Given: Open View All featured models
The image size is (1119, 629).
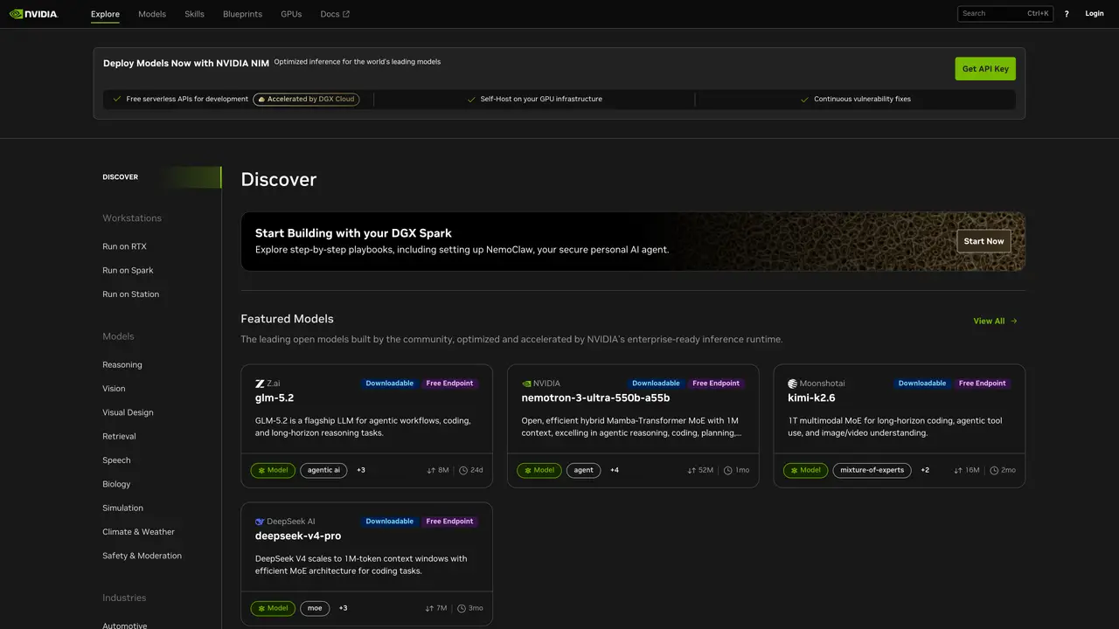Looking at the screenshot, I should pyautogui.click(x=995, y=321).
